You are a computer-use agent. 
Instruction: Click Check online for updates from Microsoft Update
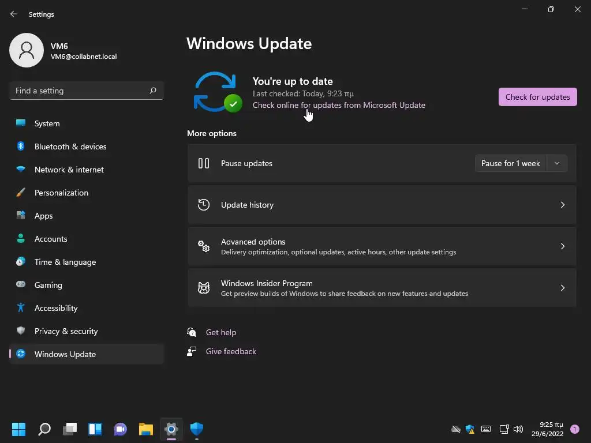(x=339, y=105)
